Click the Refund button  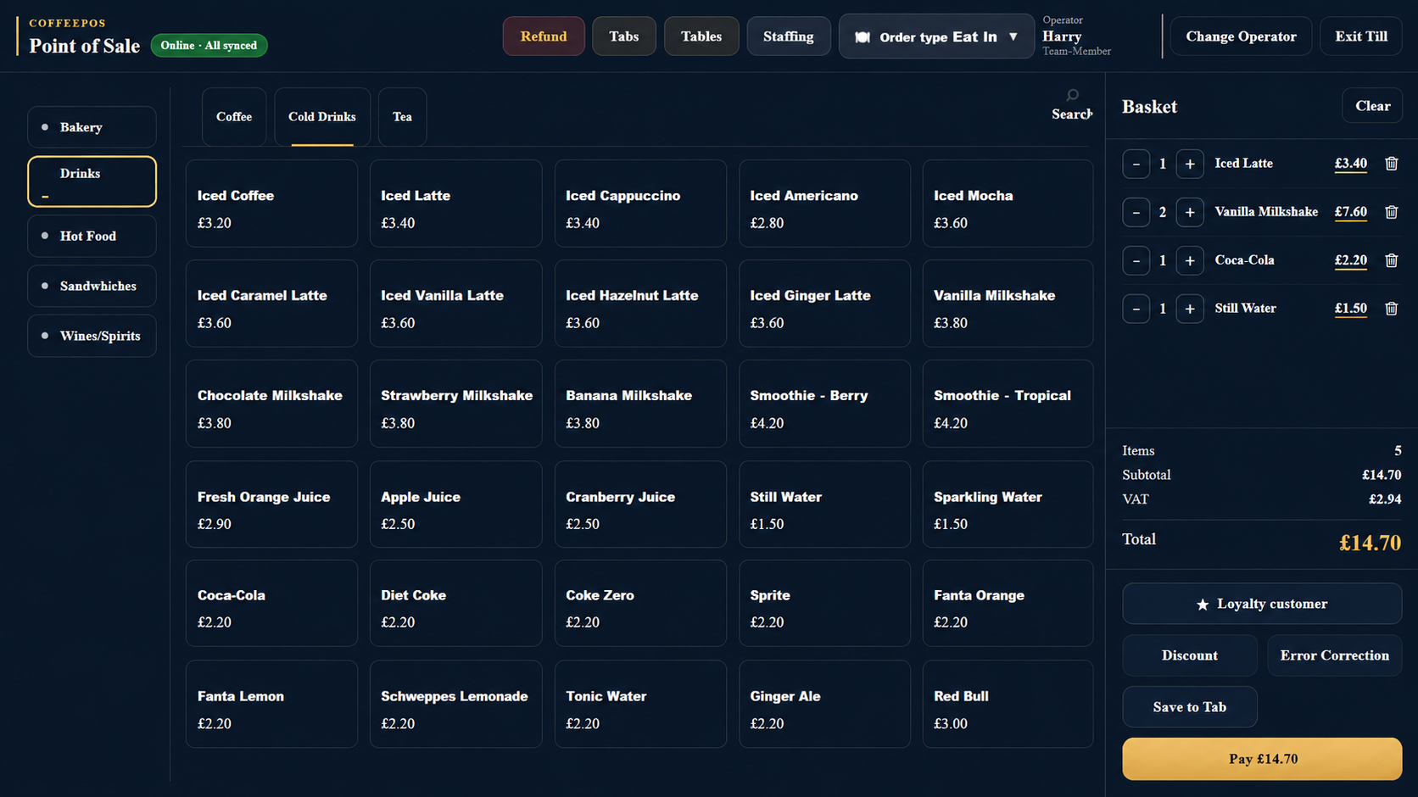point(544,36)
